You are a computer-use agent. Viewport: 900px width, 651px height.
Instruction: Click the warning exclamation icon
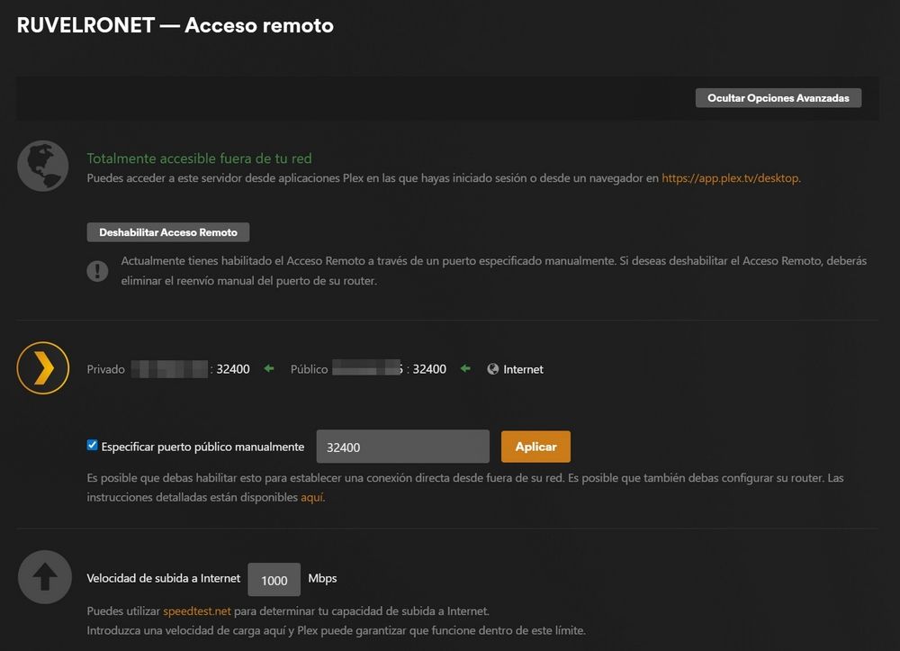click(97, 270)
